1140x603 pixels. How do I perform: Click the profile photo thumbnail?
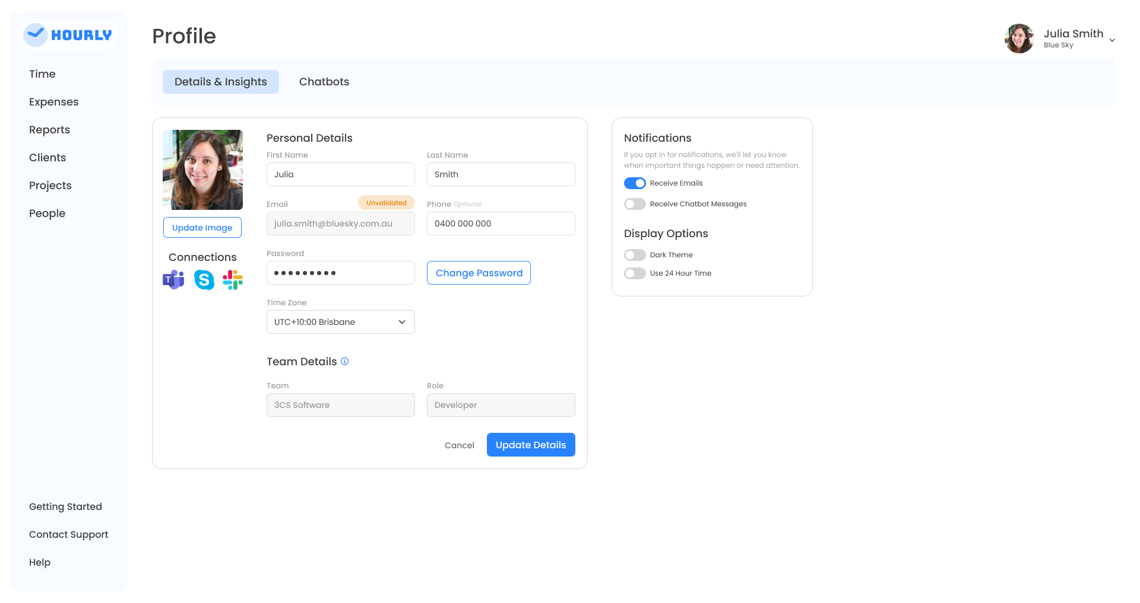(202, 170)
